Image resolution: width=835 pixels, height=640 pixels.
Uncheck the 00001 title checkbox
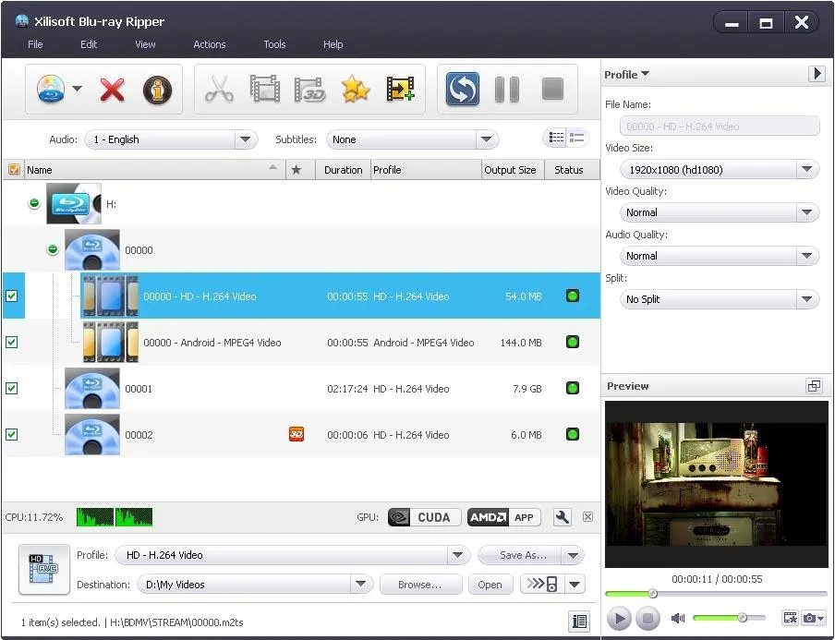pos(12,388)
